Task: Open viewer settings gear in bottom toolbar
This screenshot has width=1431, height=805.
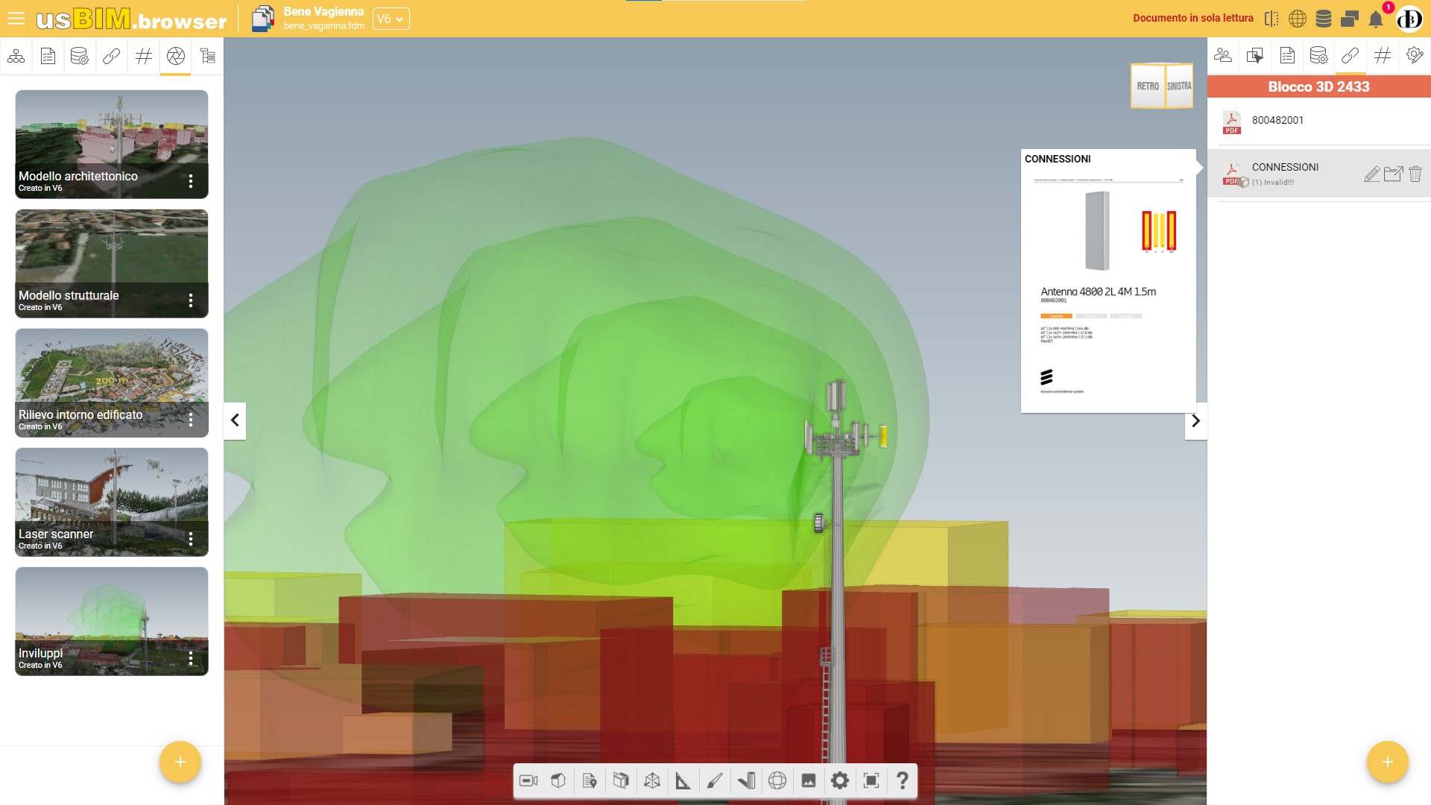Action: pos(839,780)
